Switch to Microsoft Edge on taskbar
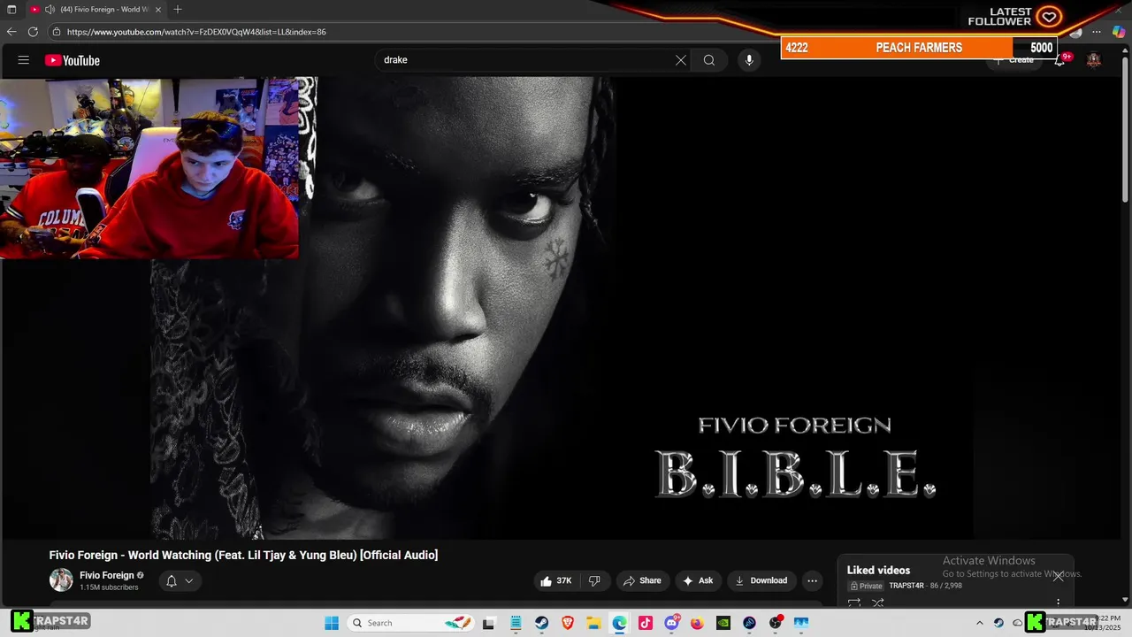Image resolution: width=1132 pixels, height=637 pixels. pyautogui.click(x=620, y=623)
